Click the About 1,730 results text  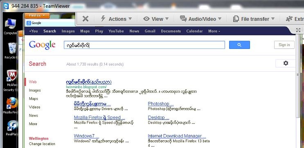pos(95,64)
